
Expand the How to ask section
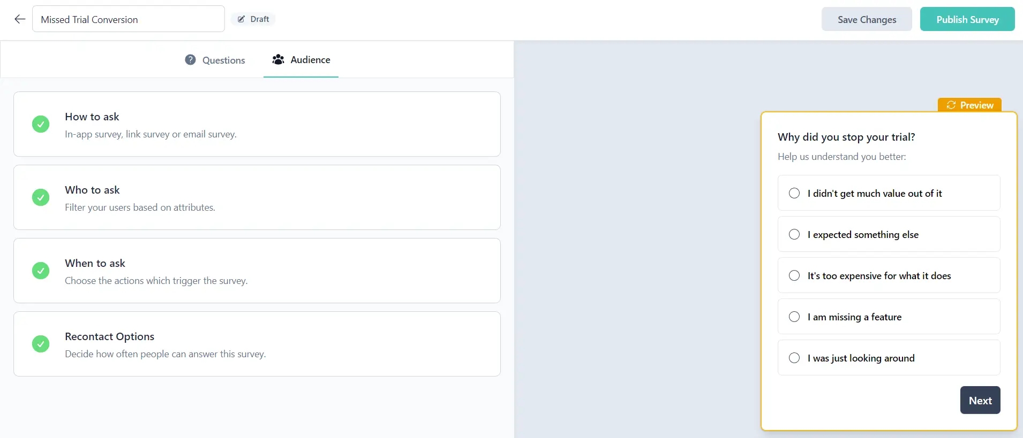(257, 124)
